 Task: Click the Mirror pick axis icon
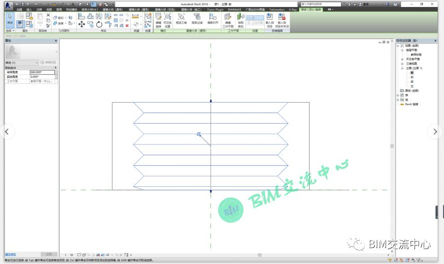pos(99,16)
